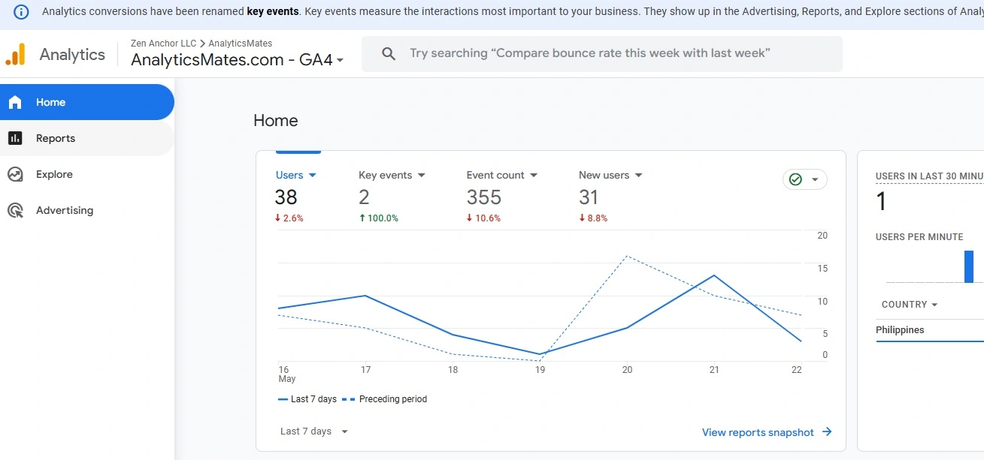Image resolution: width=984 pixels, height=460 pixels.
Task: Expand the AnalyticsMates.com property switcher
Action: coord(342,62)
